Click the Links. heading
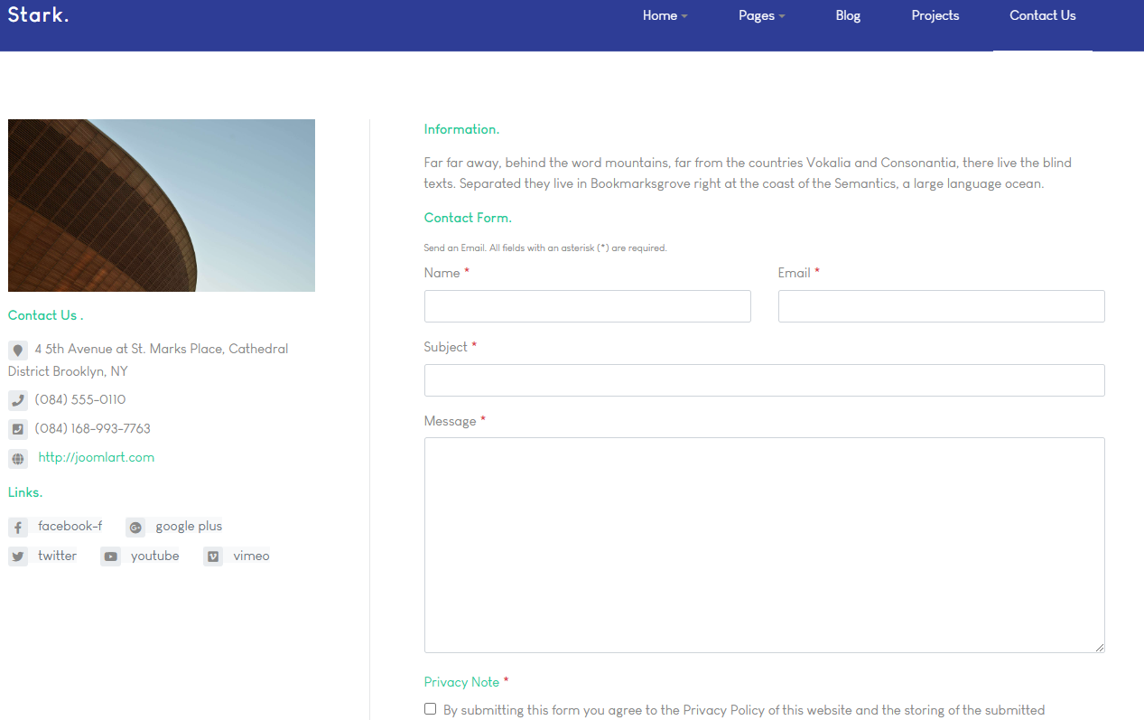 pos(25,491)
